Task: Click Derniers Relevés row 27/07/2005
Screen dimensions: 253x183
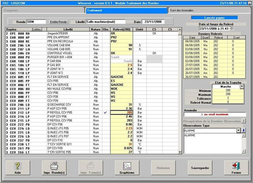Action: click(x=214, y=65)
